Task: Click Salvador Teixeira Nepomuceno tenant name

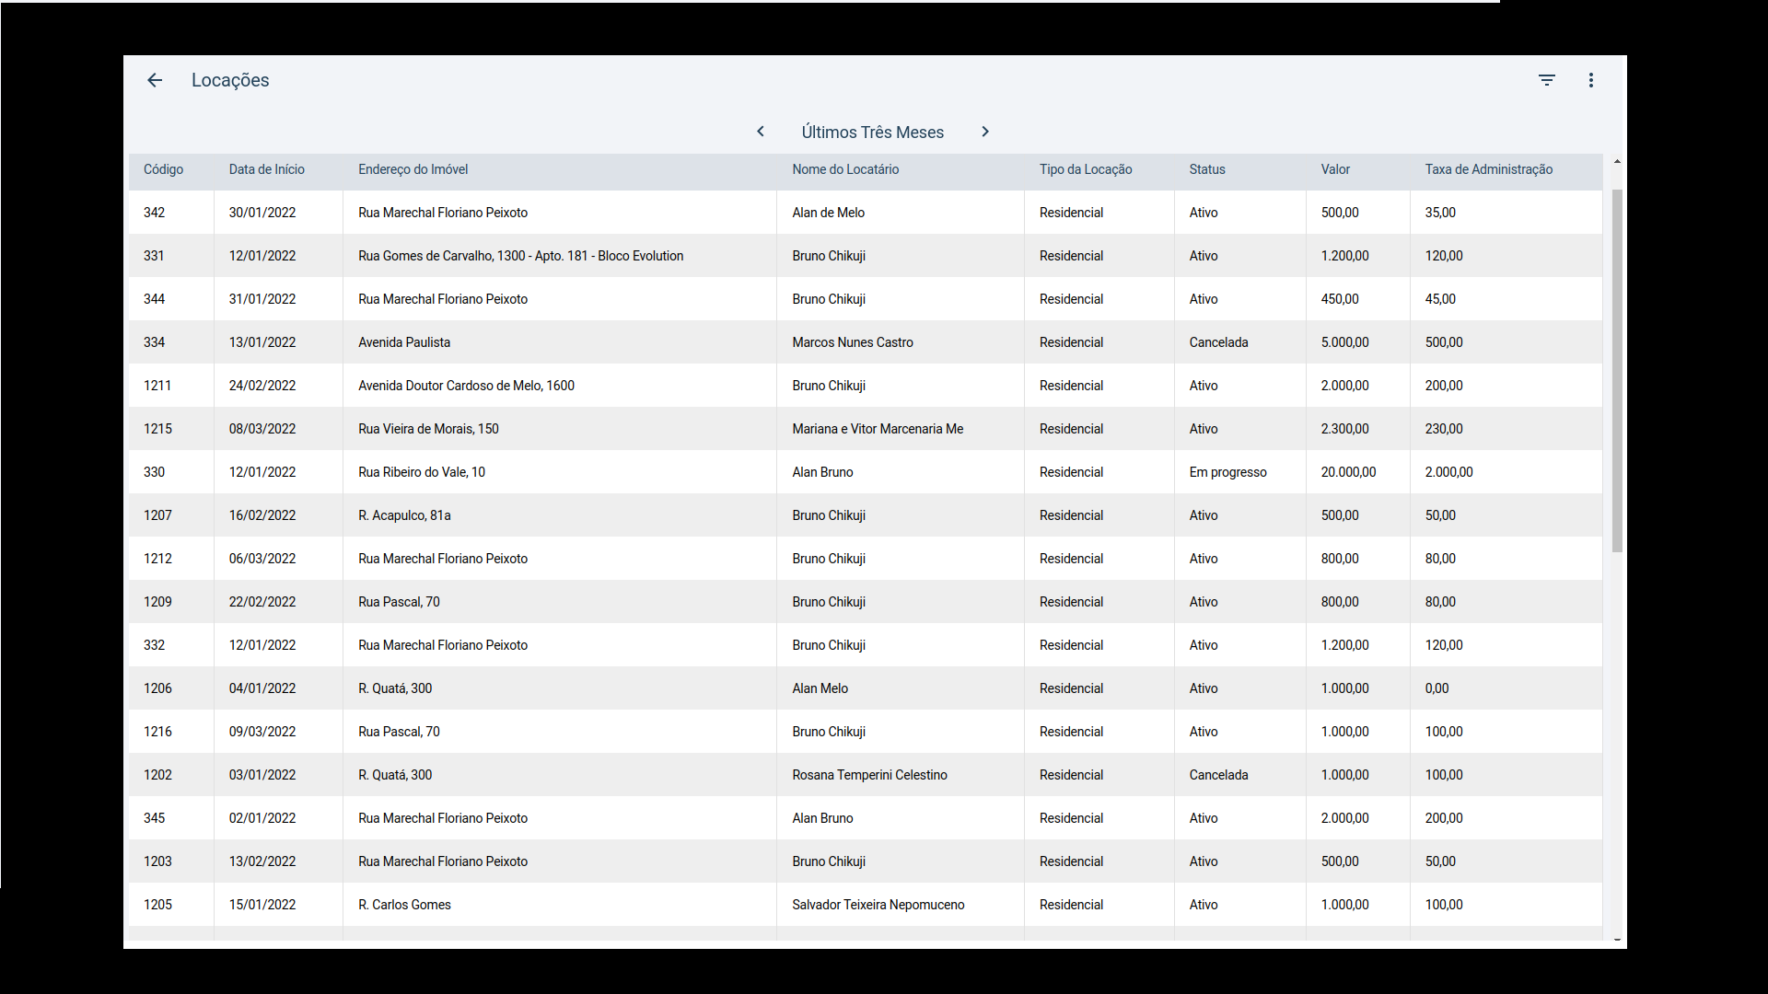Action: click(878, 905)
